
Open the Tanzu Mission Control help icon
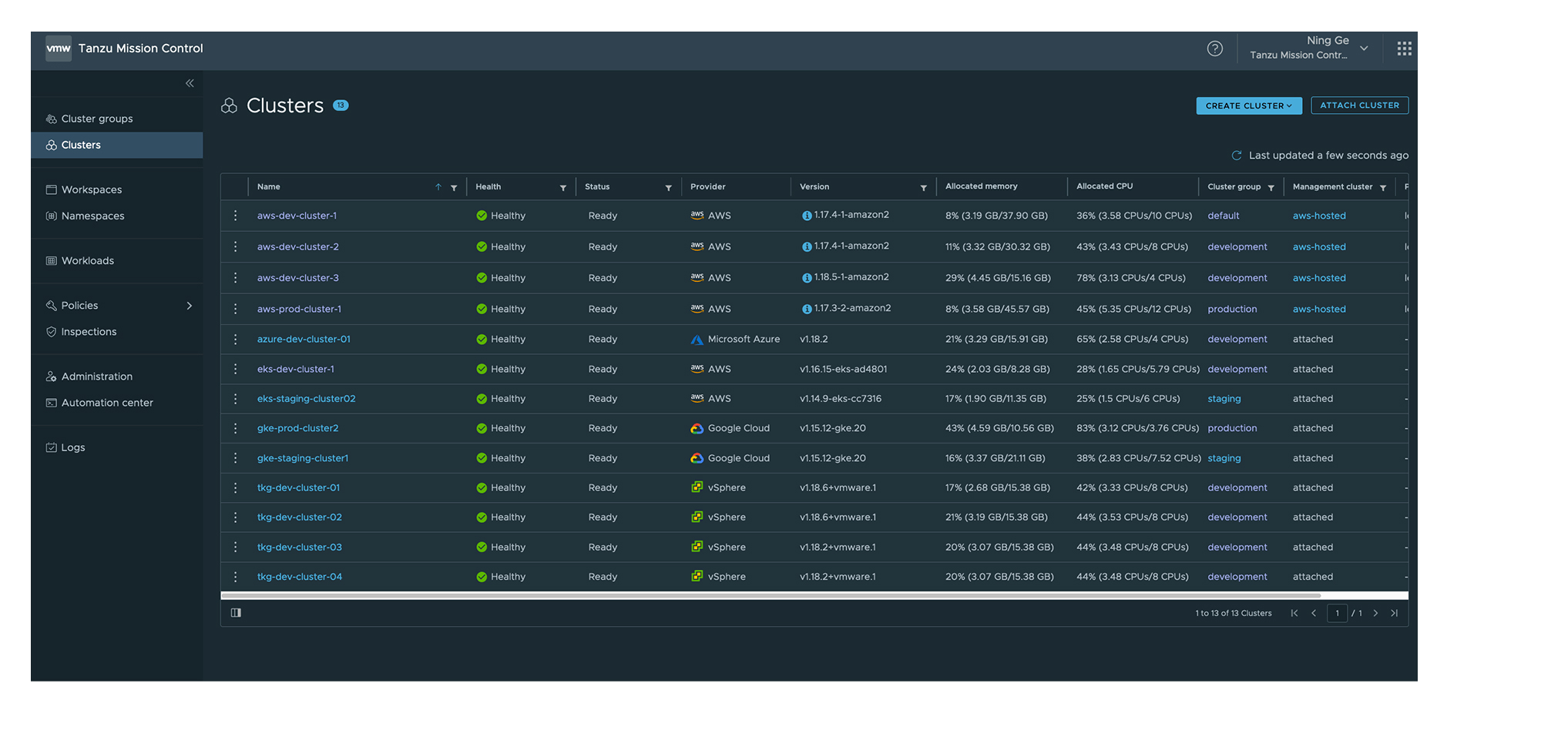pyautogui.click(x=1215, y=48)
